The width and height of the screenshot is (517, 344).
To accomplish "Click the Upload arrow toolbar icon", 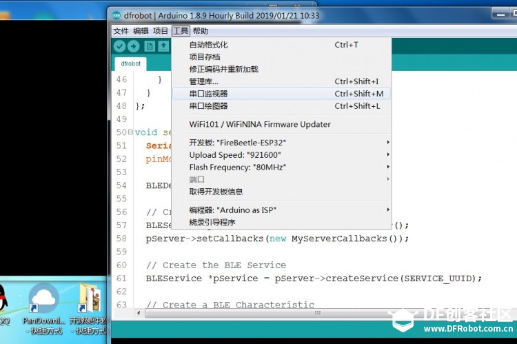I will click(133, 46).
